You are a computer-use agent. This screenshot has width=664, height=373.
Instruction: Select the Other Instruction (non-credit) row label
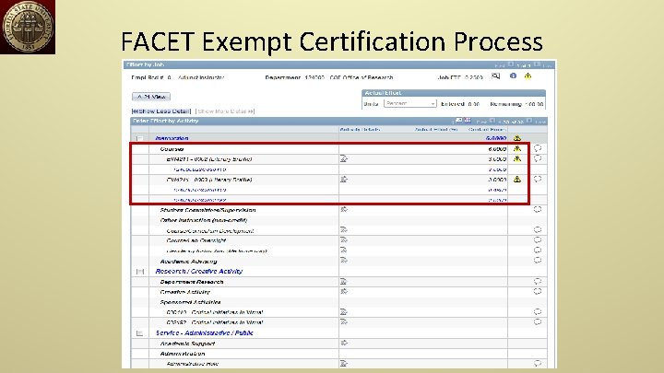coord(203,220)
